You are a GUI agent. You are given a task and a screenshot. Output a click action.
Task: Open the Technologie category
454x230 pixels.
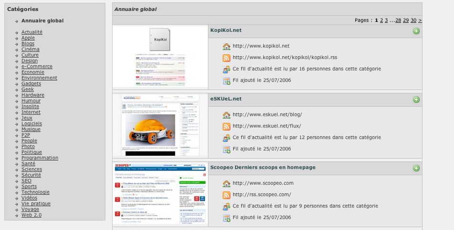click(36, 192)
